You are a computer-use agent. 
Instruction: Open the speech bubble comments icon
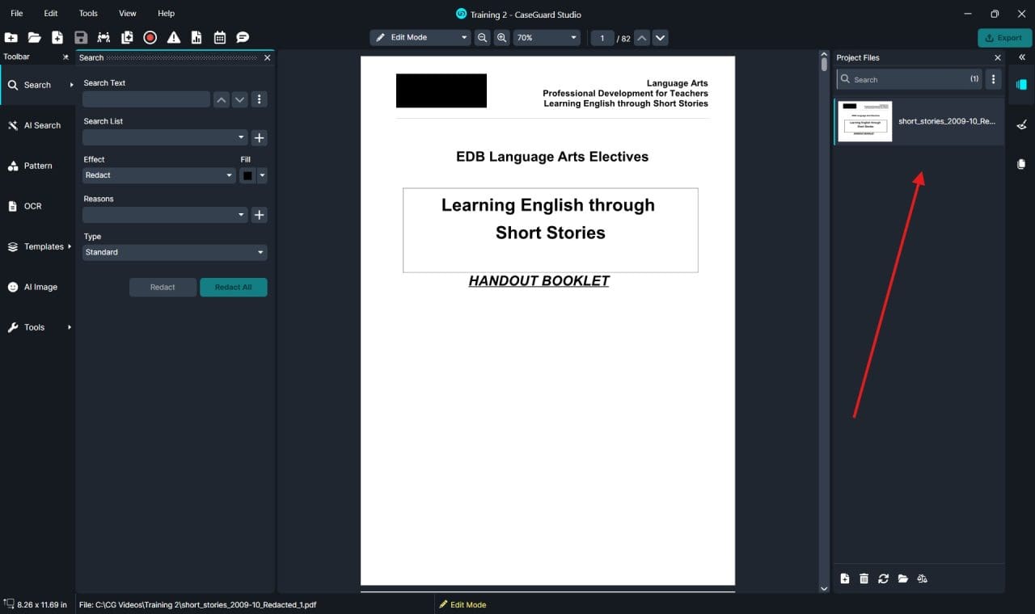click(x=243, y=37)
